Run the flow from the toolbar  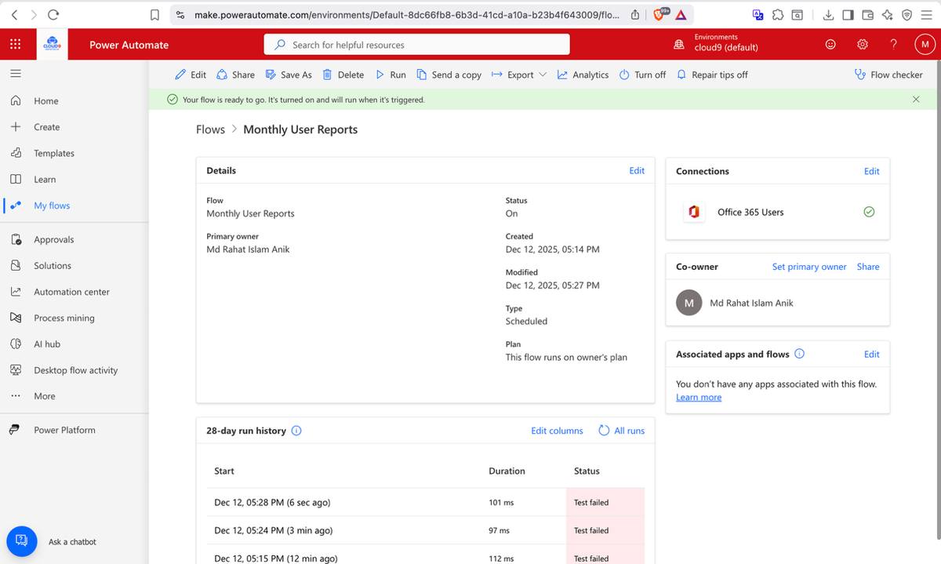tap(391, 75)
